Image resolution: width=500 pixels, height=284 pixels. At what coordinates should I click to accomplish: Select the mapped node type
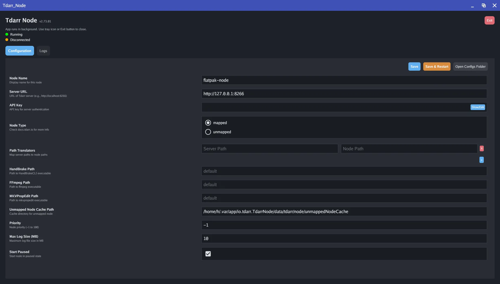pyautogui.click(x=208, y=123)
